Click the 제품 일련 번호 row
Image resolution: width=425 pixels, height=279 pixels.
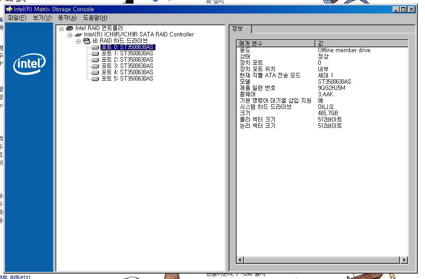[x=322, y=88]
